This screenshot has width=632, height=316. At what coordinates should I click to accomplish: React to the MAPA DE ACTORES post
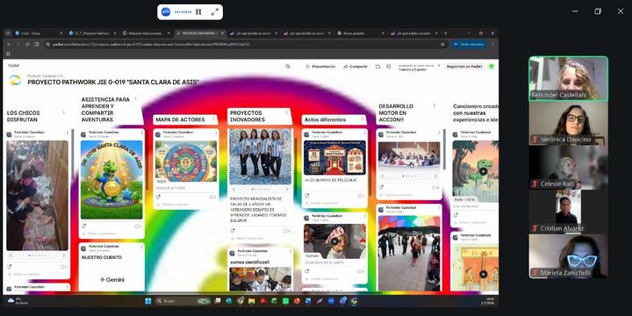tap(158, 197)
